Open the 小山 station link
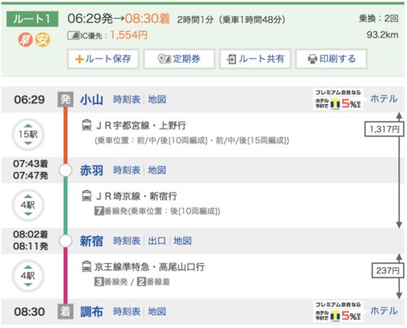 [x=92, y=99]
